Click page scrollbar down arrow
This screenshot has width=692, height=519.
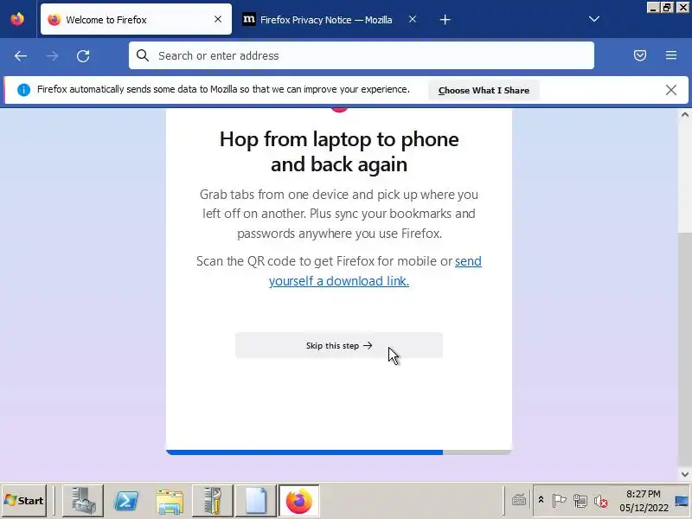coord(684,474)
